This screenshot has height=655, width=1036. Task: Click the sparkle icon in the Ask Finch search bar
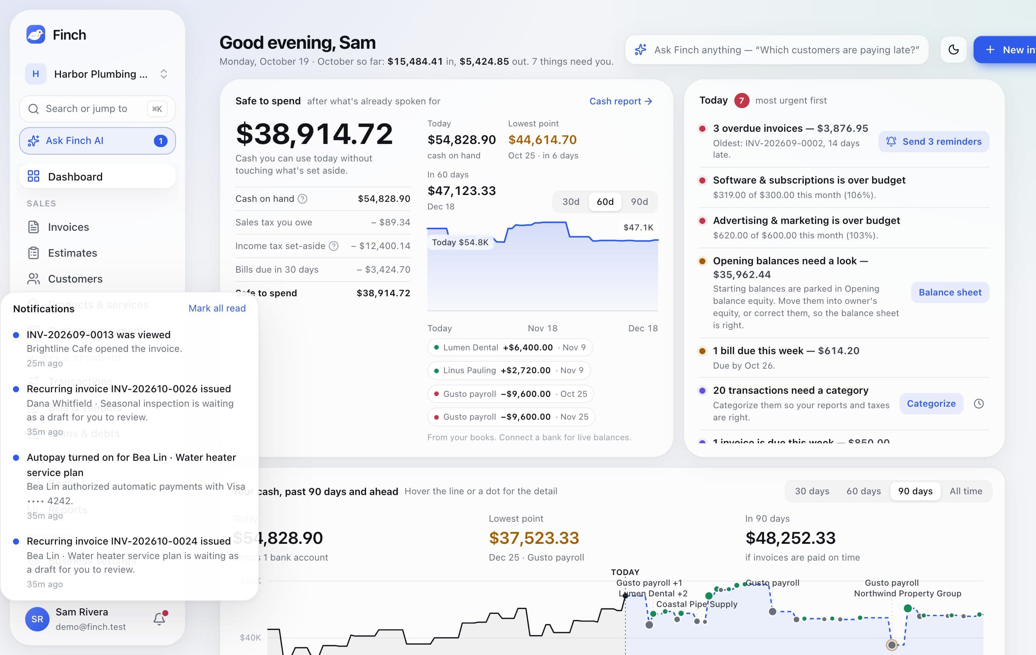click(641, 50)
